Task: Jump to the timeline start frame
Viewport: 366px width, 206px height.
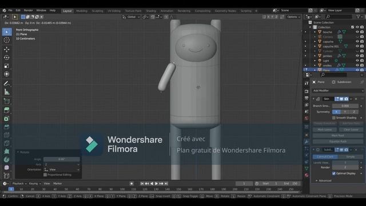Action: click(x=142, y=184)
